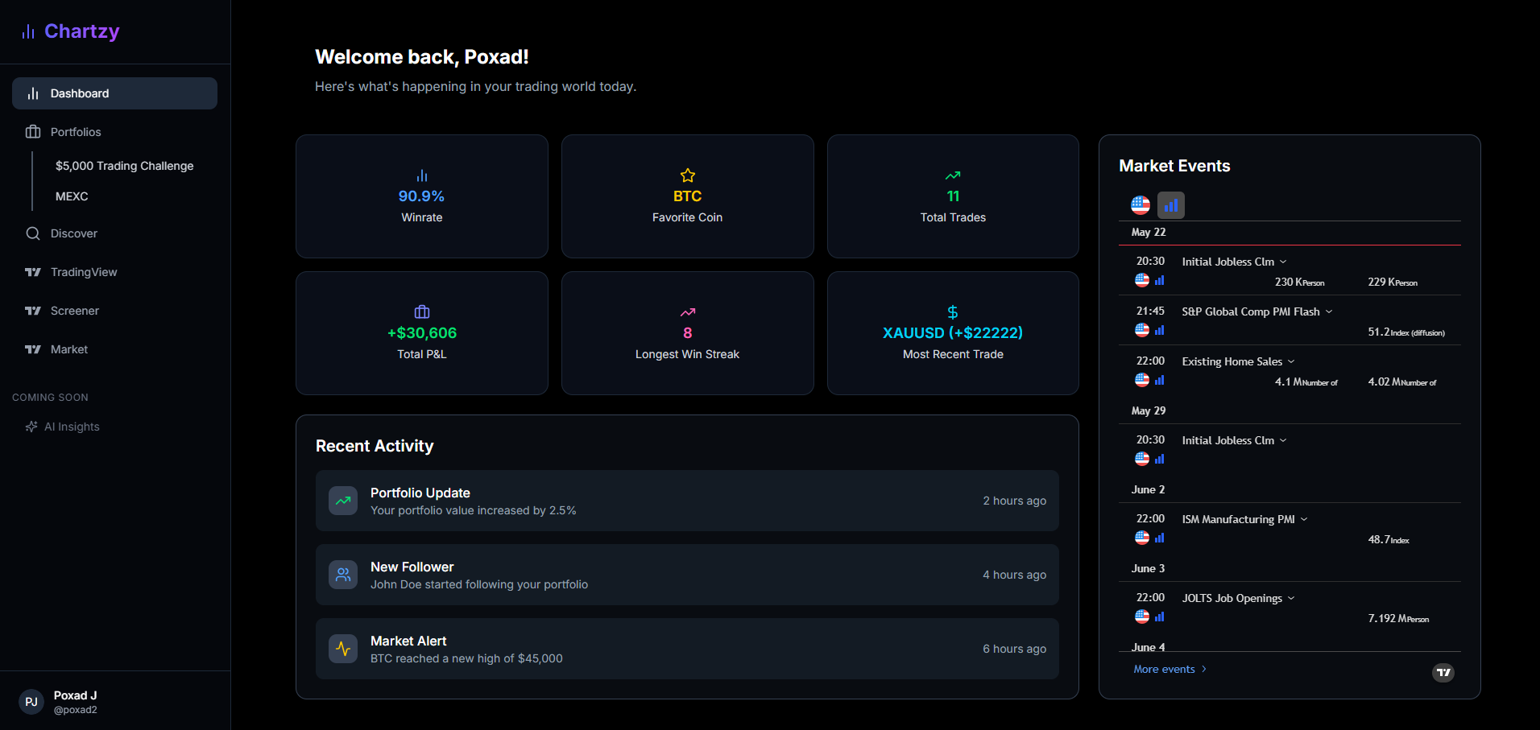1540x730 pixels.
Task: Toggle the importance bars filter button
Action: click(x=1171, y=205)
